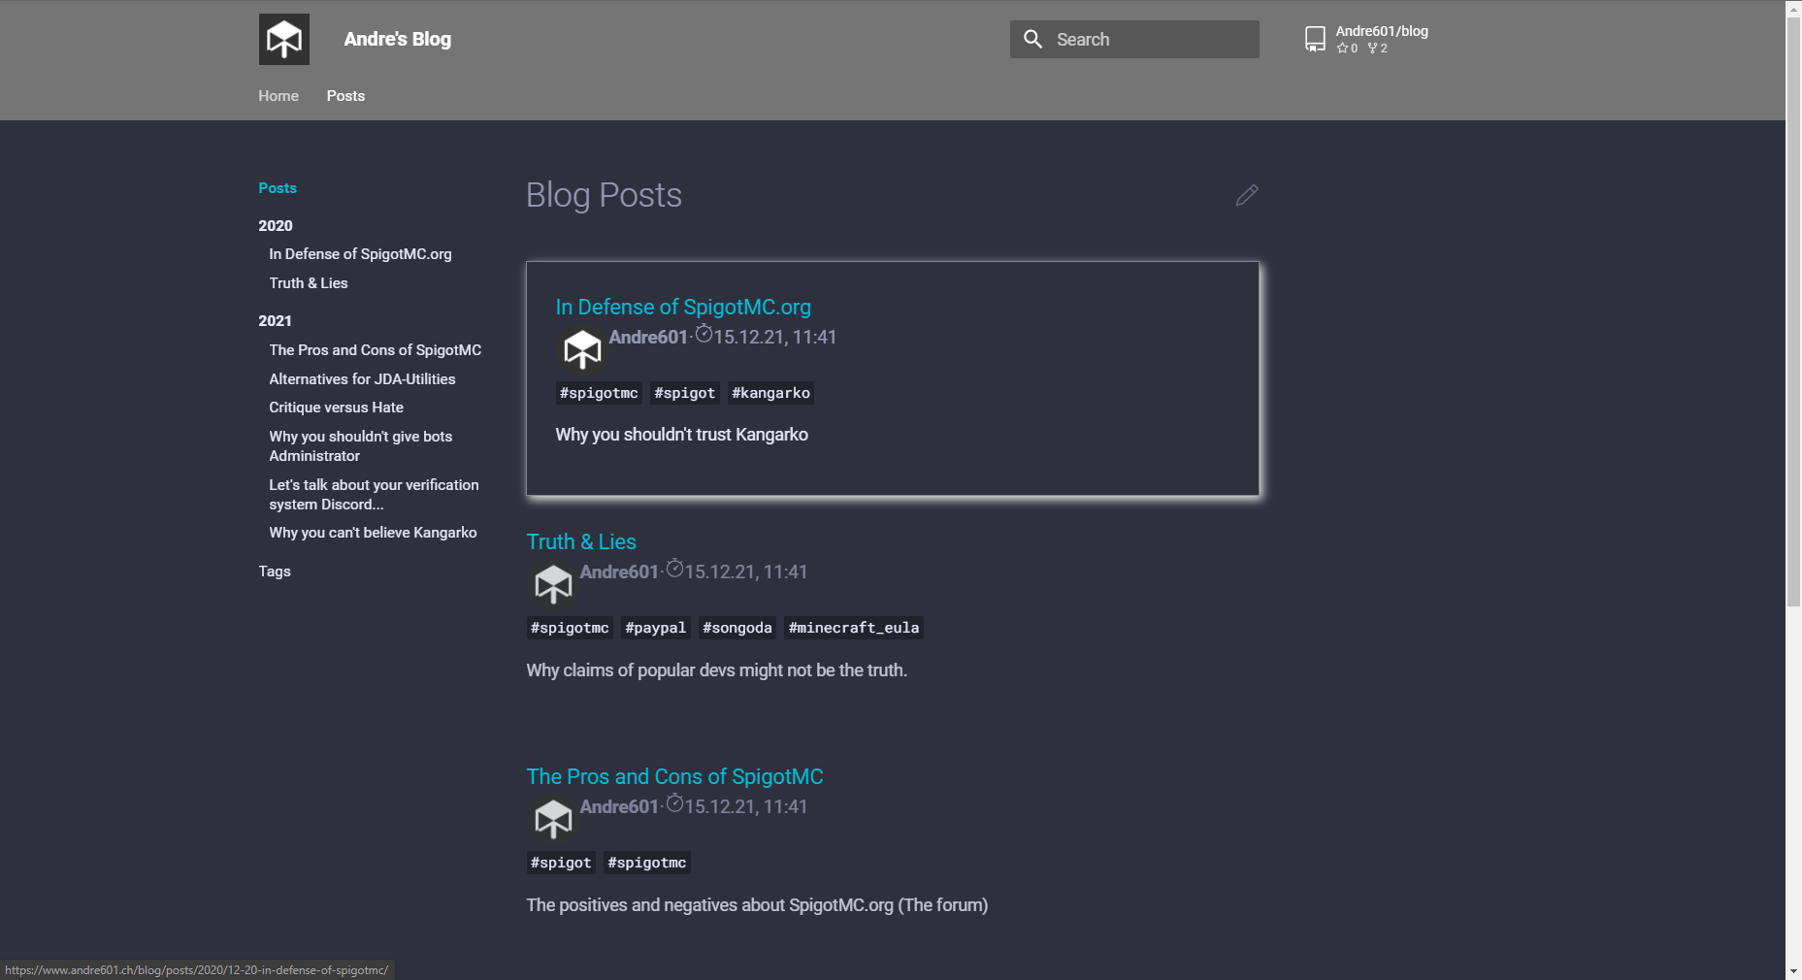Open sidebar link about Discord verification system

pos(374,495)
